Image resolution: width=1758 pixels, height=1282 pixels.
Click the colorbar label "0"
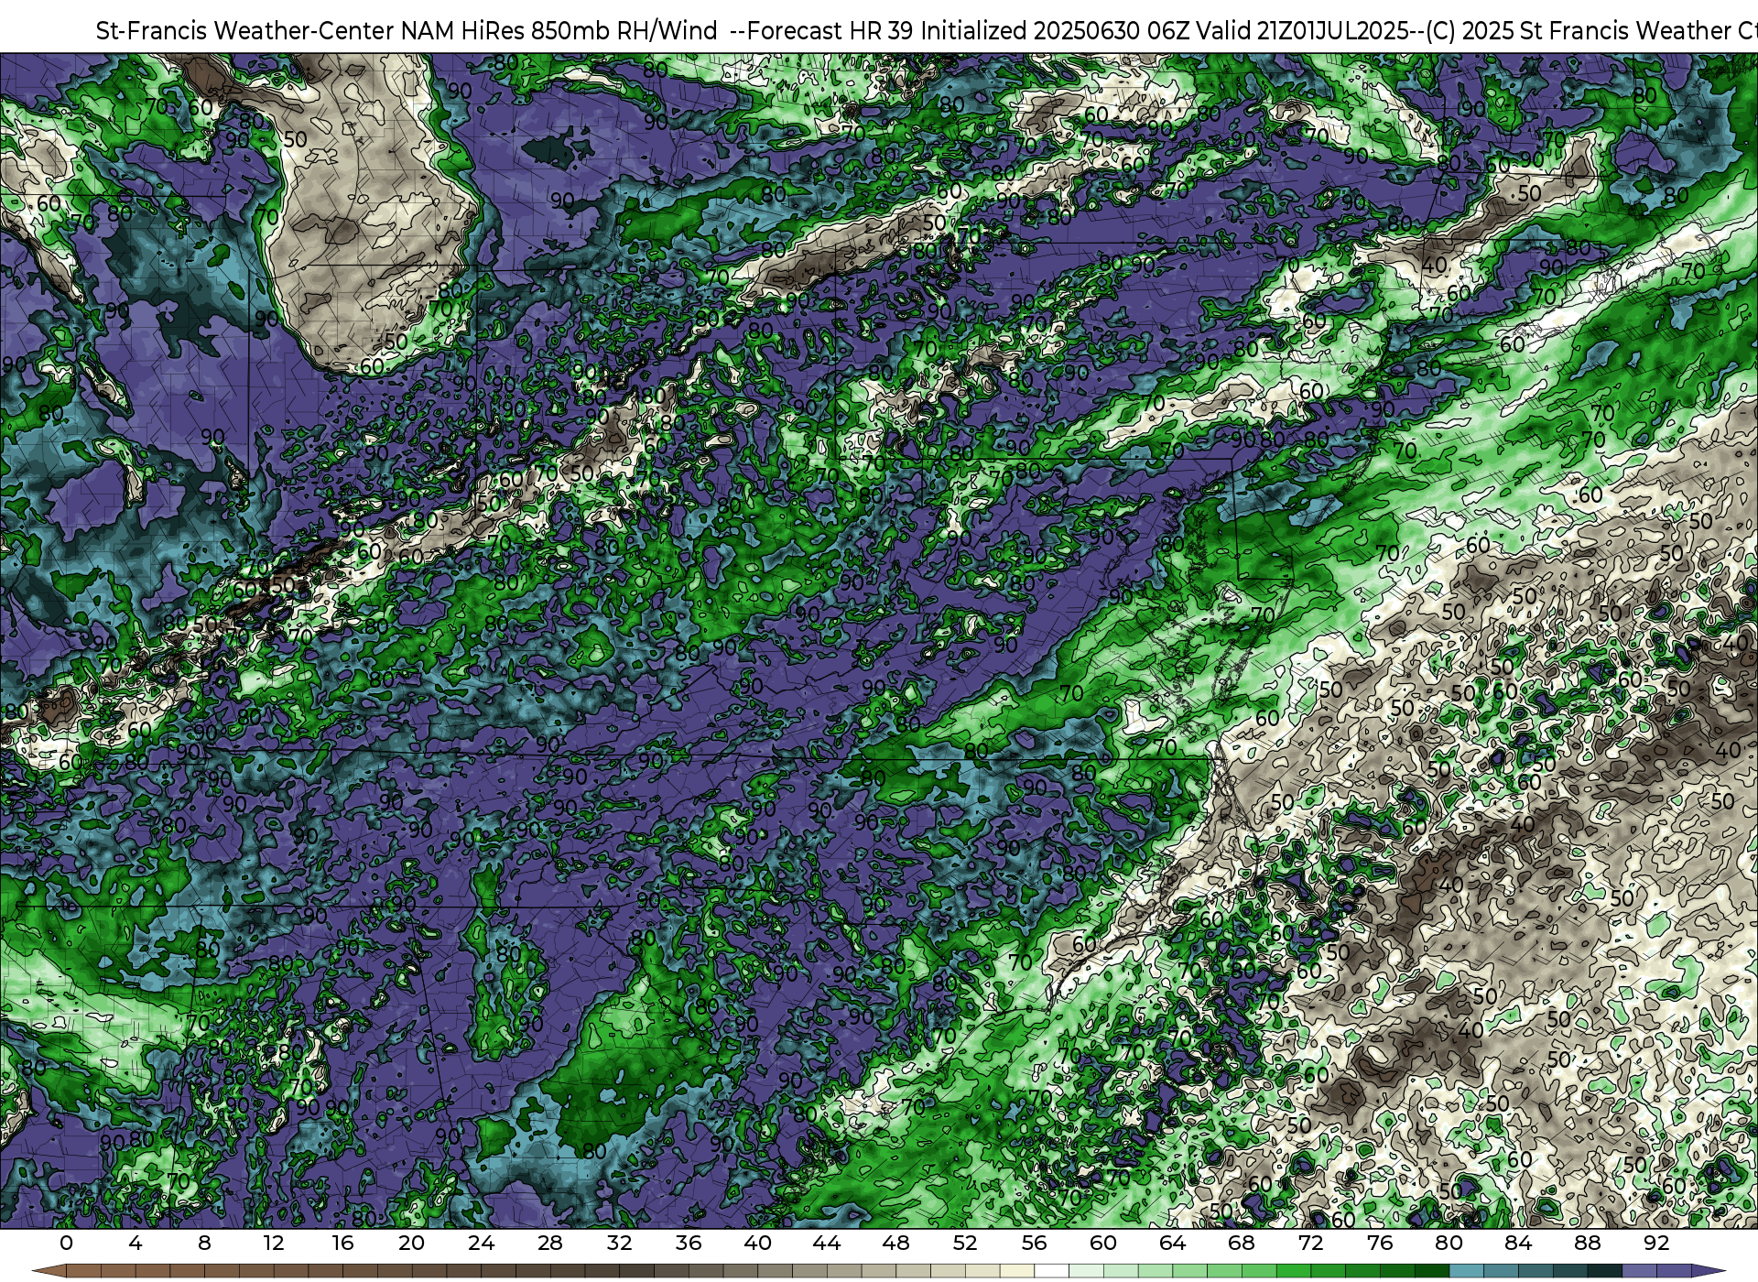66,1244
